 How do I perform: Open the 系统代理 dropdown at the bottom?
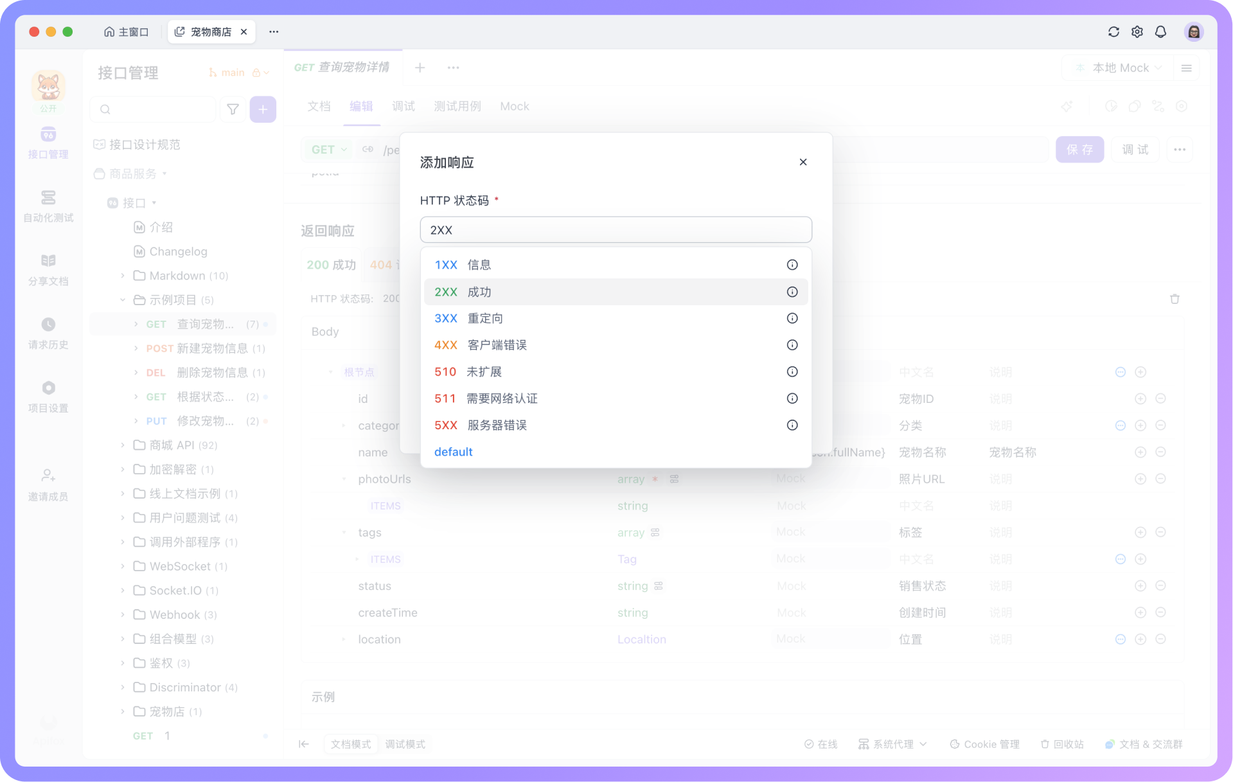[x=892, y=744]
